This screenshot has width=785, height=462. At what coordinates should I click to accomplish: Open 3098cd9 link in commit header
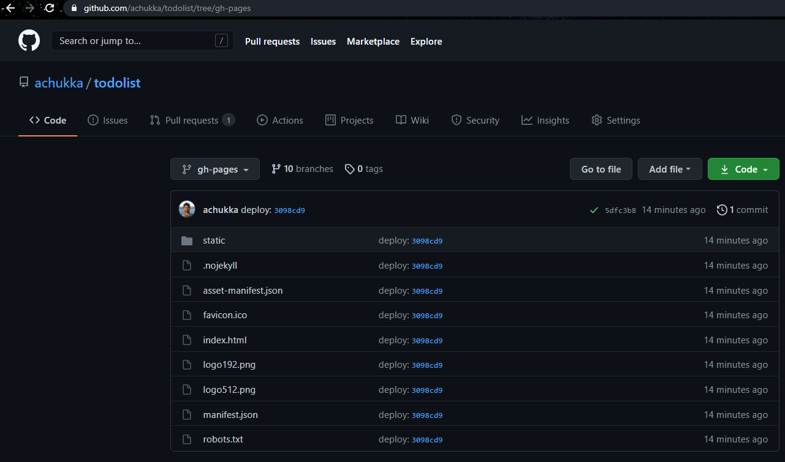point(289,211)
